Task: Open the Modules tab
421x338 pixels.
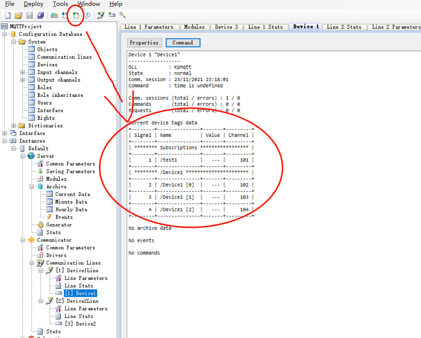Action: click(x=195, y=27)
